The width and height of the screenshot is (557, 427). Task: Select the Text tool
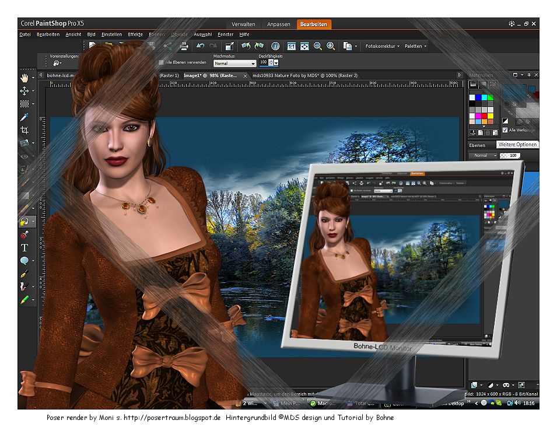coord(24,247)
